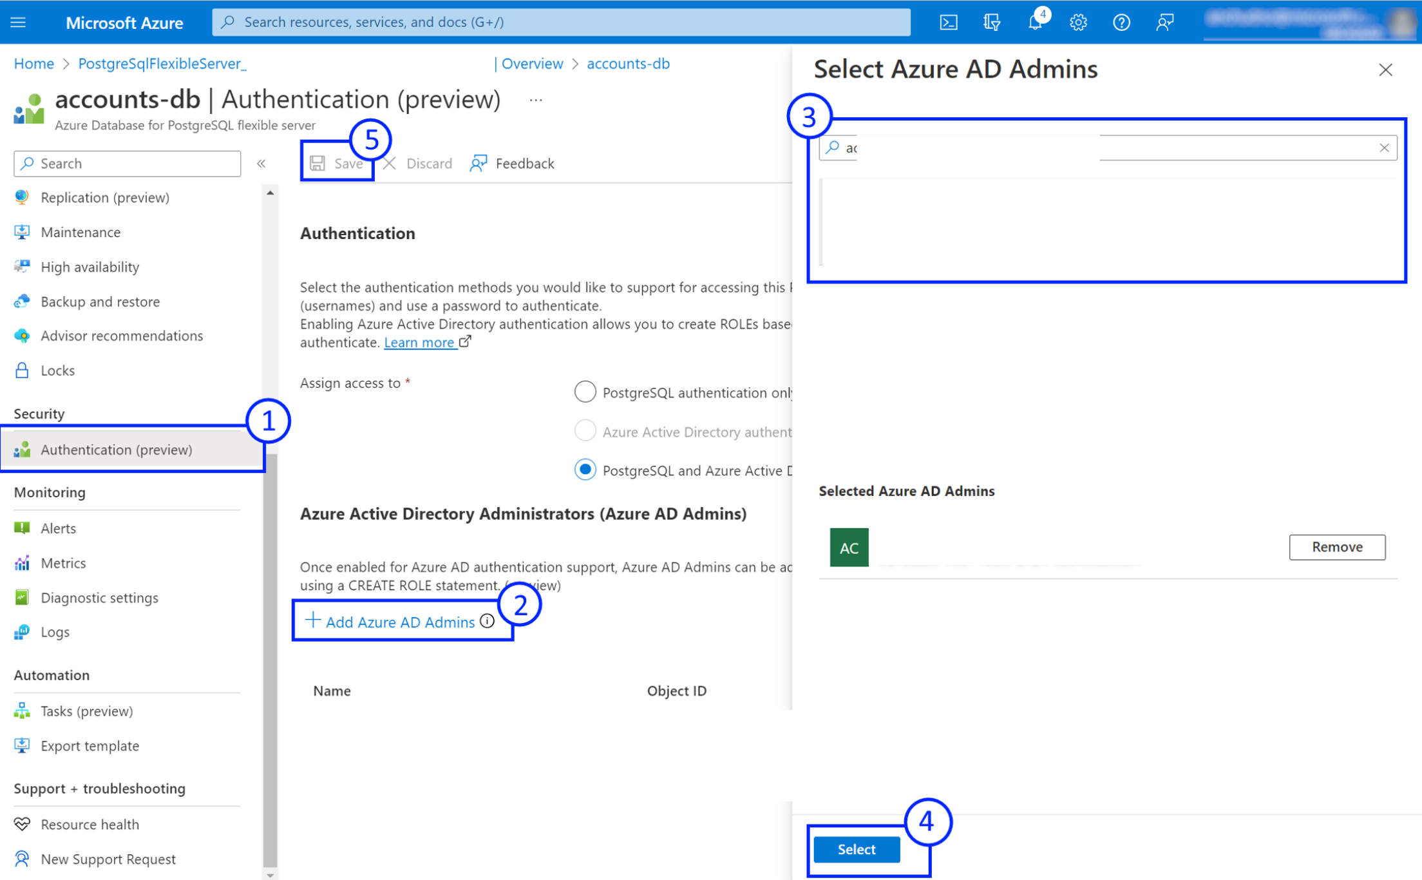1422x880 pixels.
Task: Click the Authentication (preview) sidebar icon
Action: 23,449
